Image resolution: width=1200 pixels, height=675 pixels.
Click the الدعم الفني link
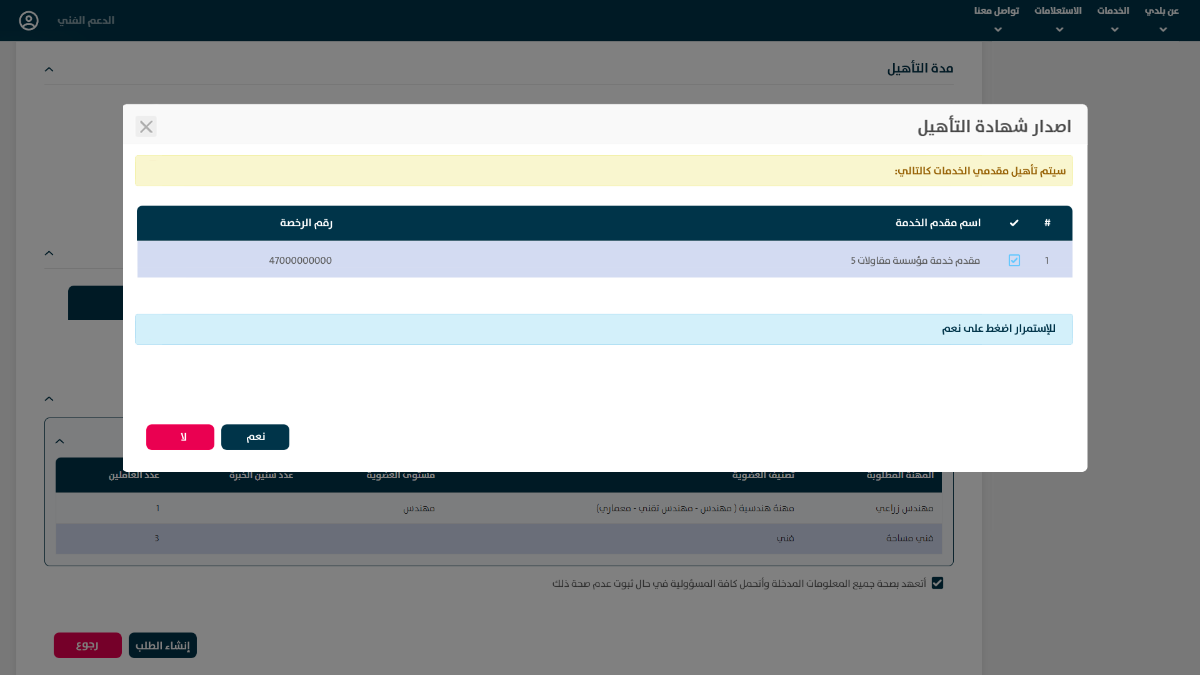click(86, 21)
